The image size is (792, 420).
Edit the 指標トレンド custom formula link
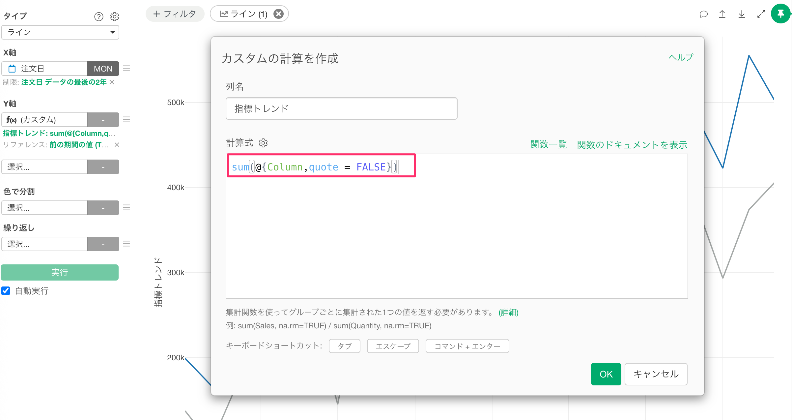(x=59, y=133)
